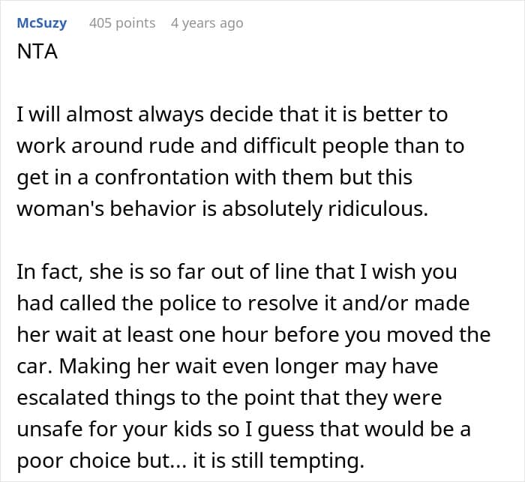Click the 405 points score

[x=122, y=23]
